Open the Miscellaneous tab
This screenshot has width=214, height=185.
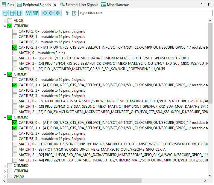(x=118, y=5)
